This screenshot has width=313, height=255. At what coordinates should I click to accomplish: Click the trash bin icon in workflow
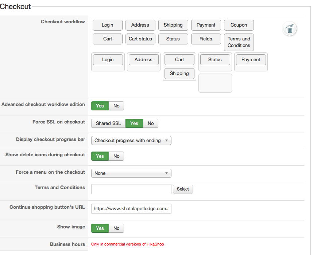pos(290,29)
